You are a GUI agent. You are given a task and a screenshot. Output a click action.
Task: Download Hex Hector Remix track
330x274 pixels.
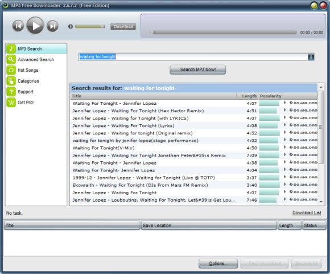[x=303, y=111]
